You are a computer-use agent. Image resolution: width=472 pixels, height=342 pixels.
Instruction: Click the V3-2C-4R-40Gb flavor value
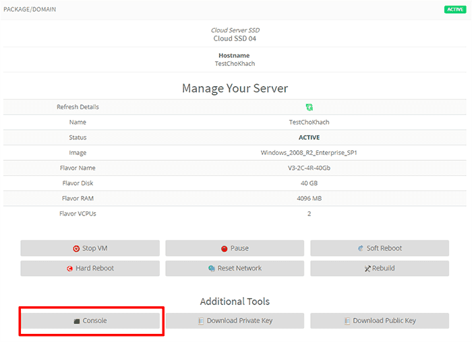pyautogui.click(x=309, y=168)
